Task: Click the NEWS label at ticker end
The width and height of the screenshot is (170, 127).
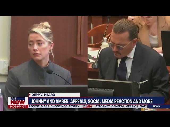Action: [156, 106]
